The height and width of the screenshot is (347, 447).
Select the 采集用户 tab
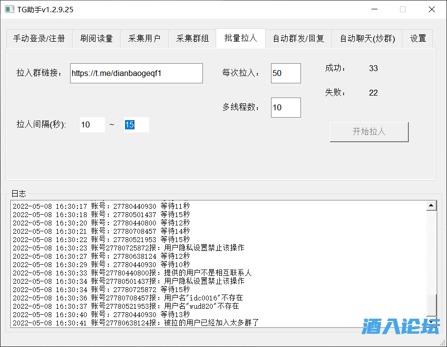point(144,39)
